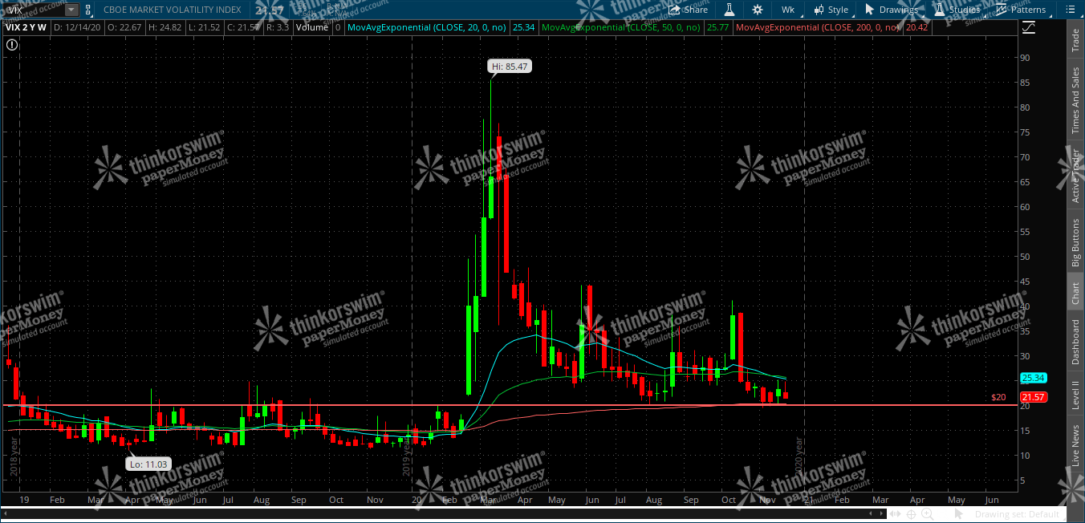Click the Volume study label
This screenshot has width=1085, height=523.
pos(311,27)
